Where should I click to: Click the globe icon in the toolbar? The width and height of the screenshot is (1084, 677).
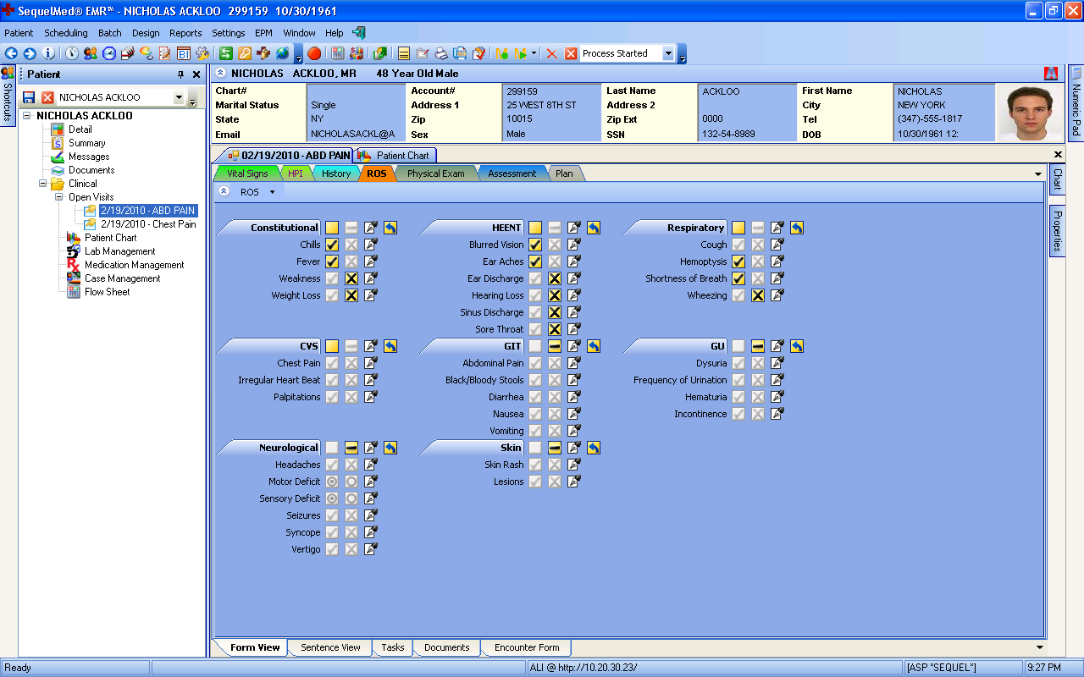[282, 53]
